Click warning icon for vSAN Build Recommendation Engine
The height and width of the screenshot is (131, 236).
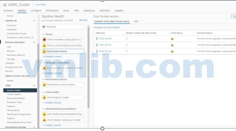(44, 114)
